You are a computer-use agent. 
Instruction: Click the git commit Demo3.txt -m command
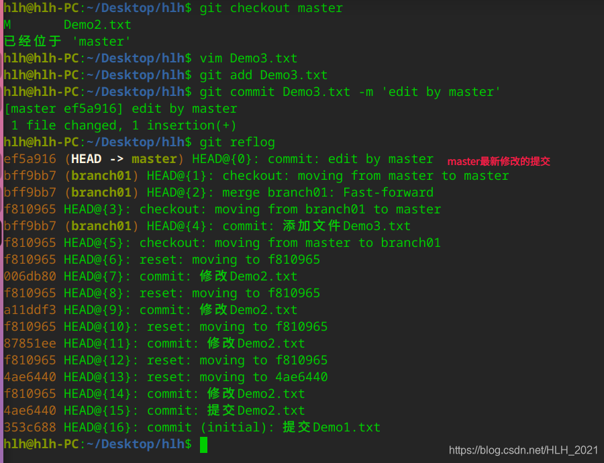coord(350,92)
